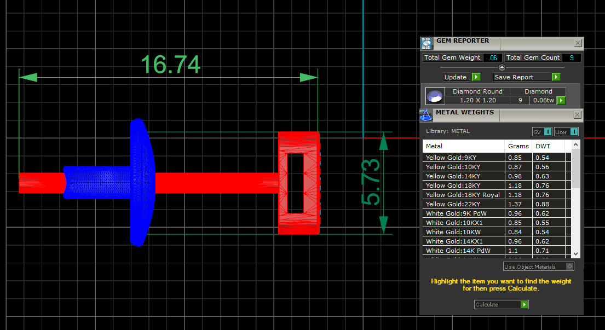Click the green arrow in Diamond row
Screen dimensions: 605x330
[561, 101]
